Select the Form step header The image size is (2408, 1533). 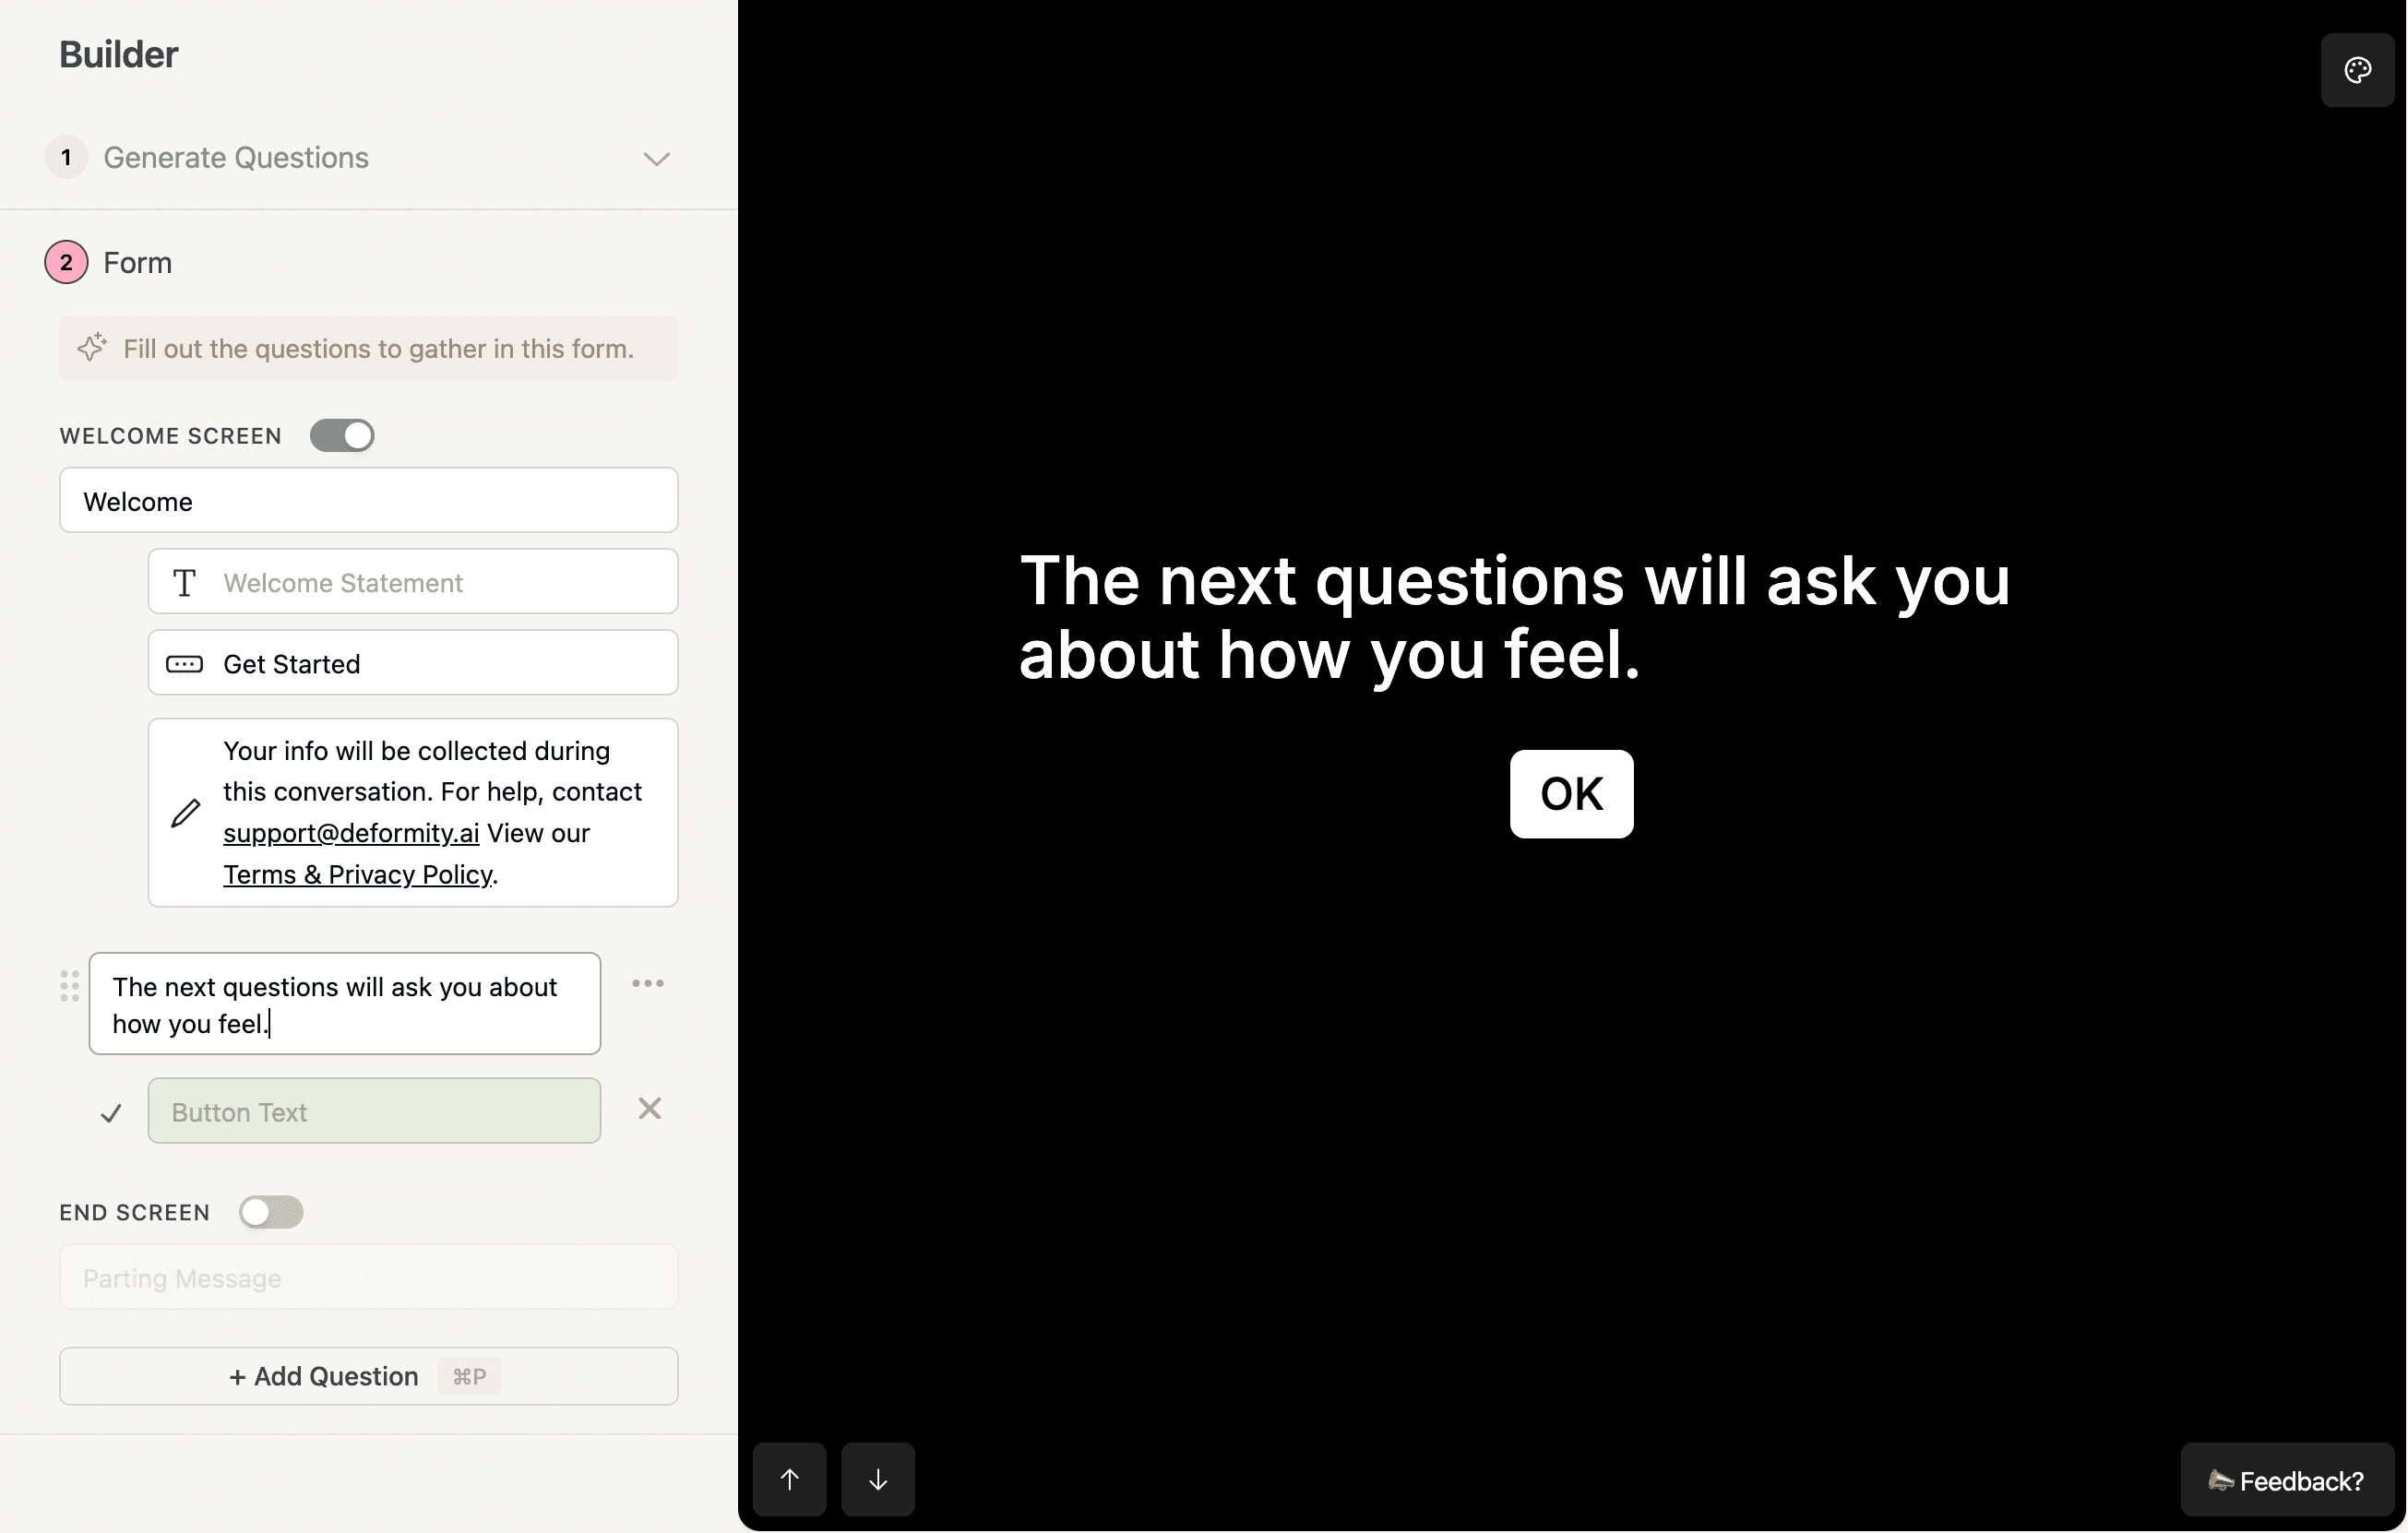coord(138,263)
